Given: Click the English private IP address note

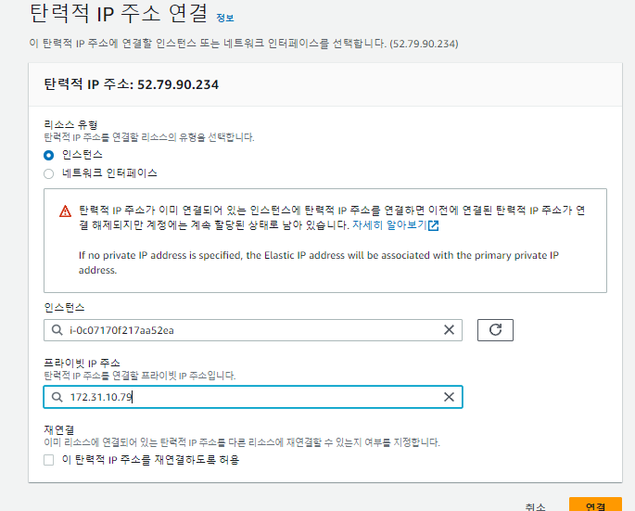Looking at the screenshot, I should (x=319, y=262).
